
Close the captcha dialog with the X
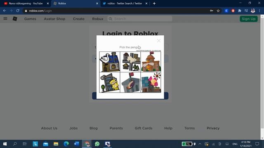pyautogui.click(x=158, y=41)
